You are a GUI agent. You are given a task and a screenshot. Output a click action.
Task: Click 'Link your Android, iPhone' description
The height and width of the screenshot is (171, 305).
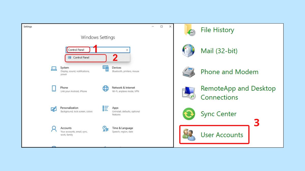pyautogui.click(x=74, y=91)
